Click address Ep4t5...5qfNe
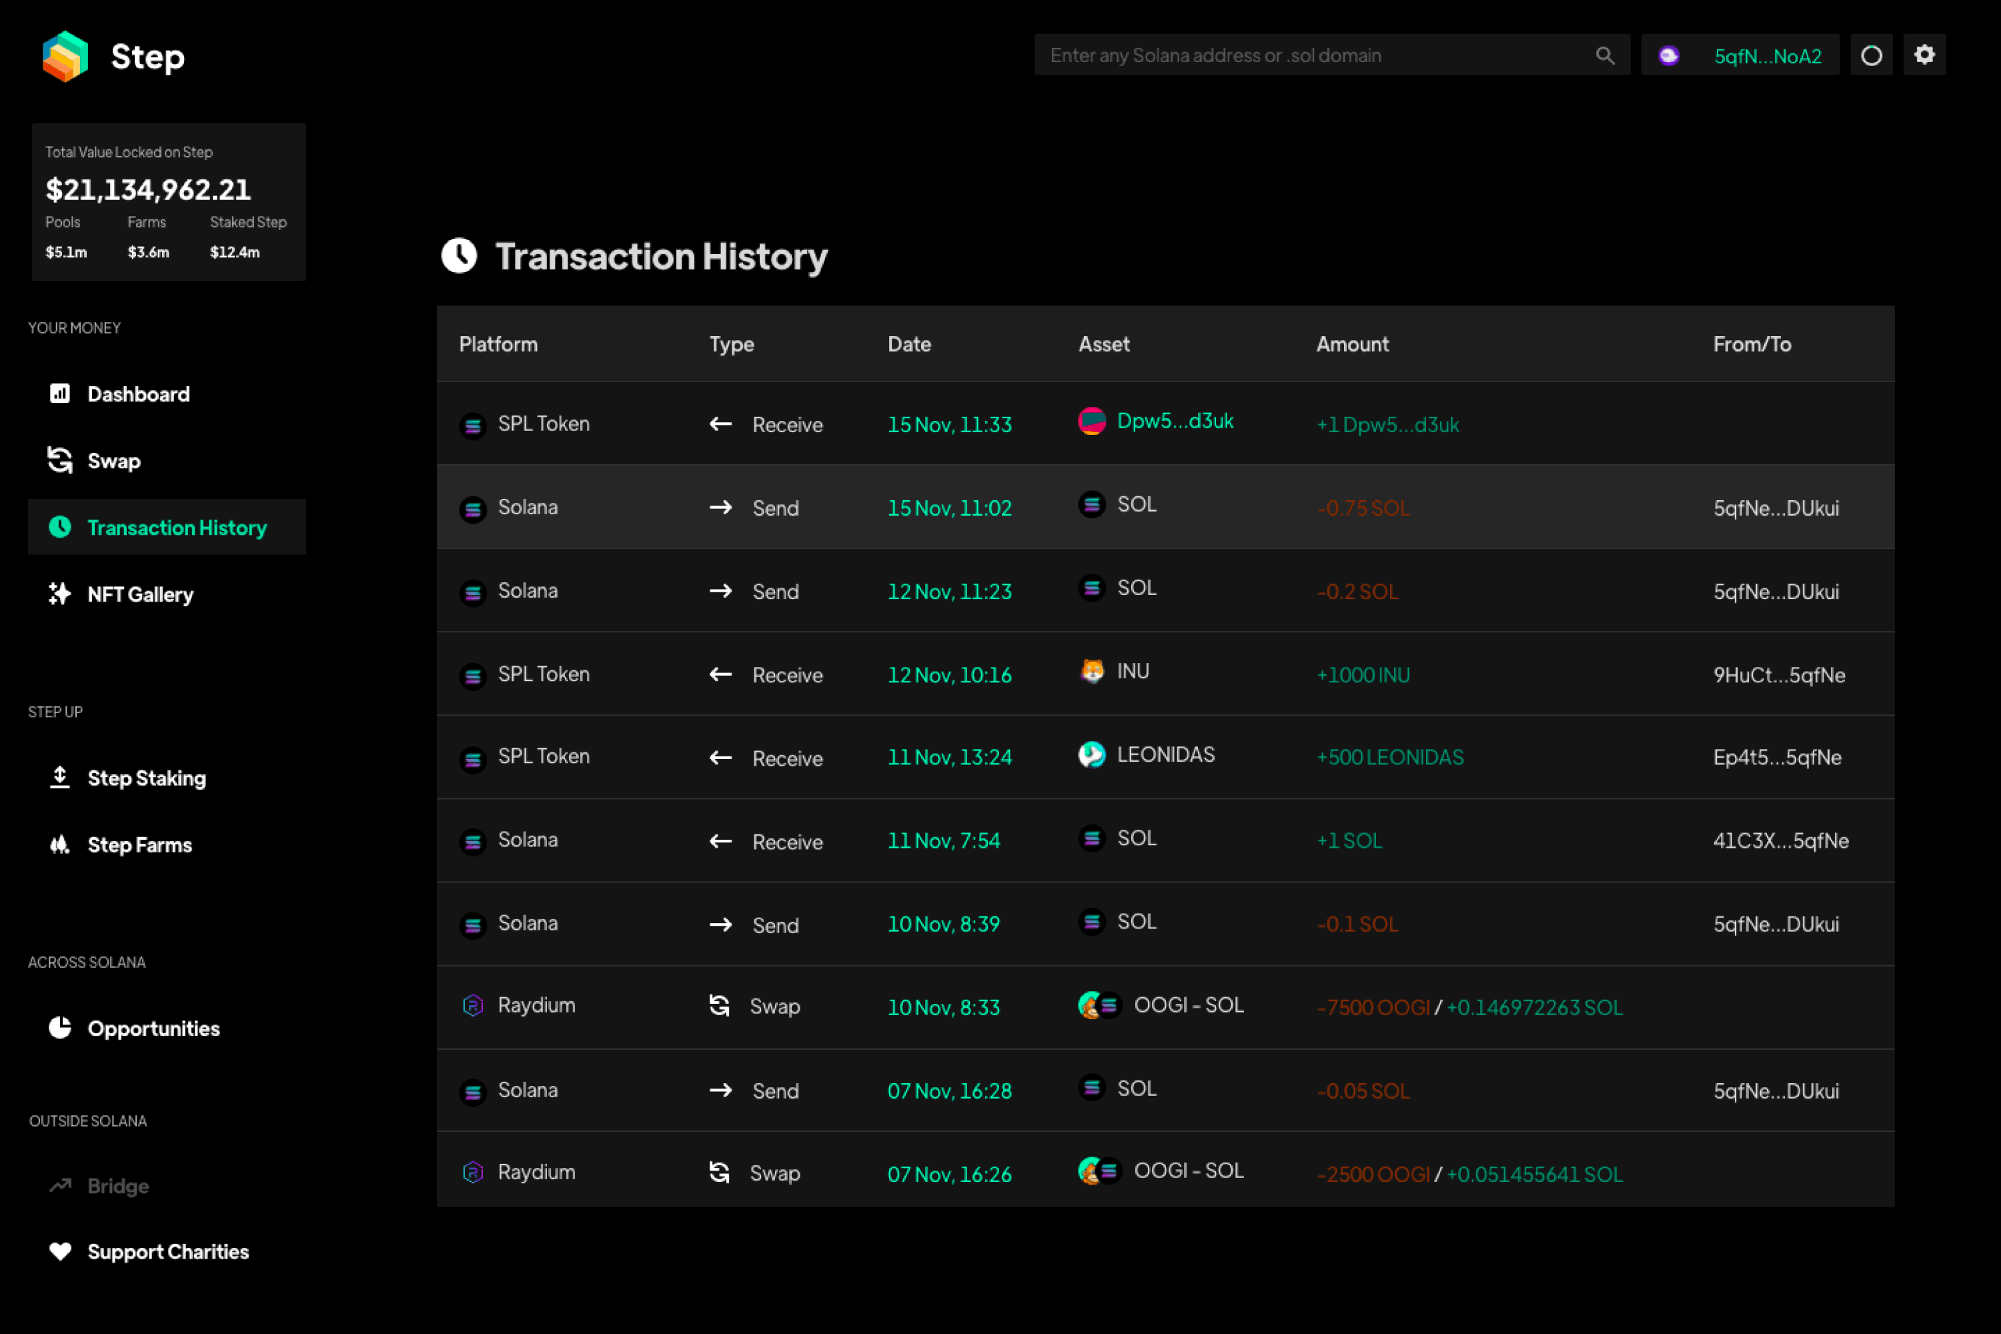The height and width of the screenshot is (1334, 2001). pos(1778,757)
